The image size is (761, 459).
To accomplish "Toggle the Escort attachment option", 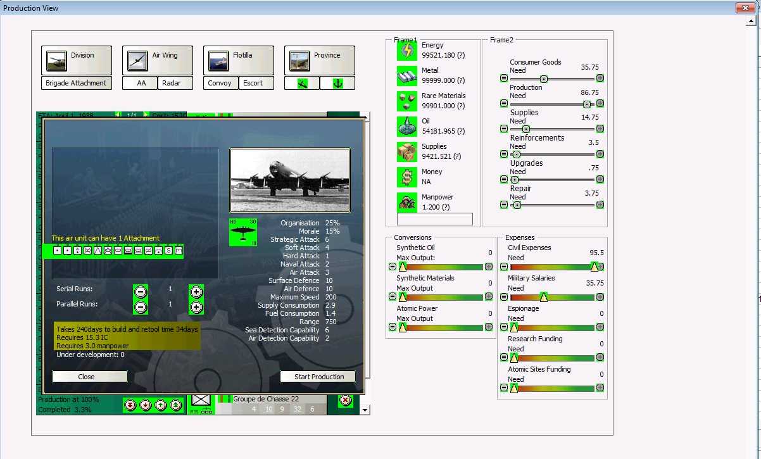I will [x=256, y=82].
